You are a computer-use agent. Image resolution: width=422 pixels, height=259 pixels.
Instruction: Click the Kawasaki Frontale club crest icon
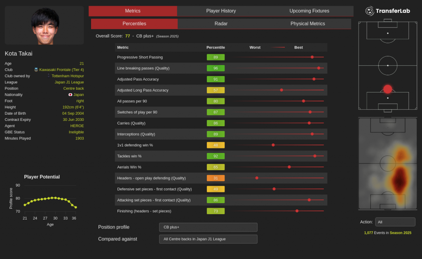click(x=36, y=70)
